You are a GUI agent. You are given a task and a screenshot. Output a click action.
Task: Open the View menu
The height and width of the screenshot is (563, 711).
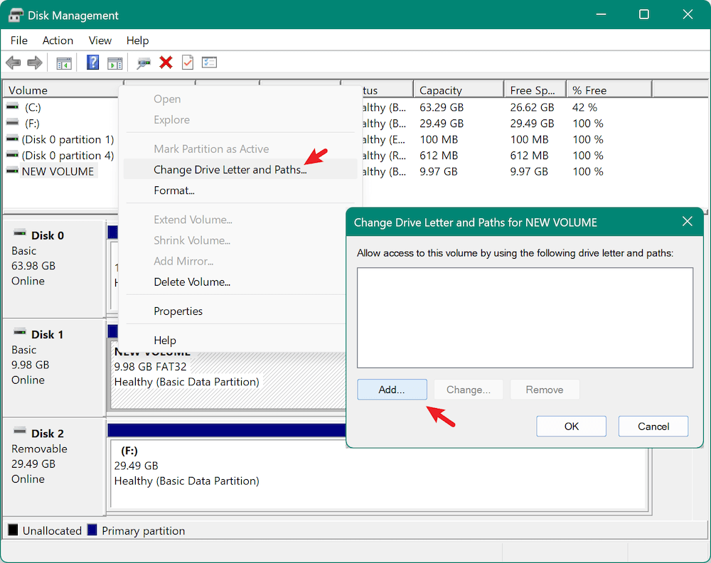point(100,41)
